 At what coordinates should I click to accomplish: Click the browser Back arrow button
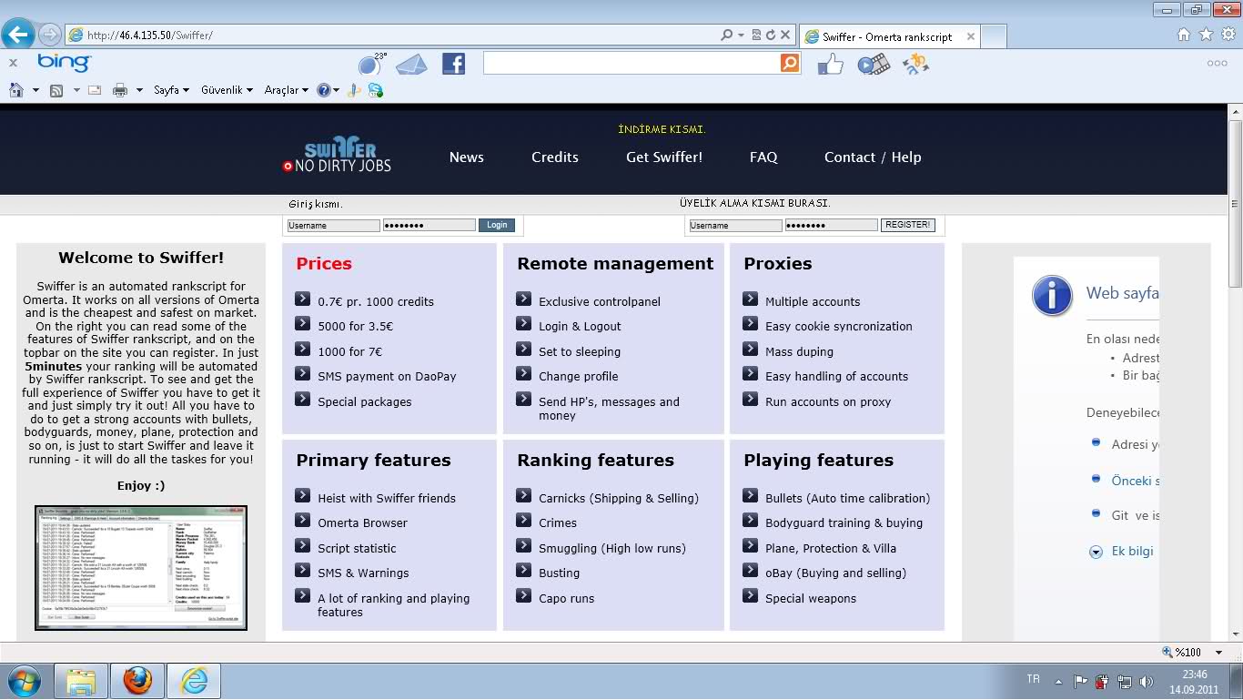18,35
